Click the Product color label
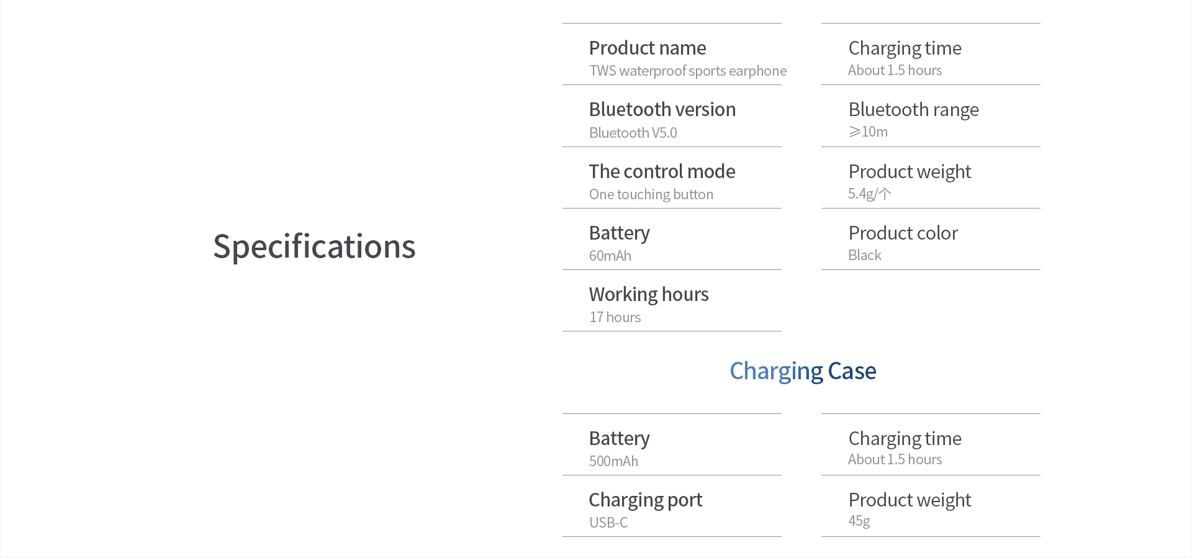The width and height of the screenshot is (1192, 558). [x=903, y=233]
